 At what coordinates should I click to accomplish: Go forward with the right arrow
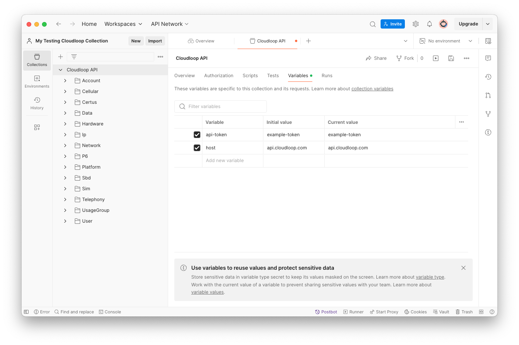tap(72, 24)
